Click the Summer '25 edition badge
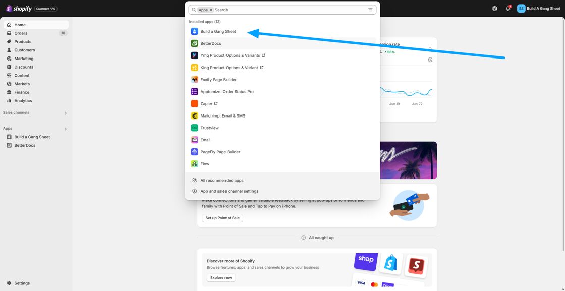The height and width of the screenshot is (291, 565). tap(46, 9)
